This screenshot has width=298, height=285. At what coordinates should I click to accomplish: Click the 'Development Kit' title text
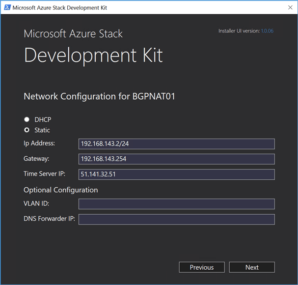(x=93, y=56)
